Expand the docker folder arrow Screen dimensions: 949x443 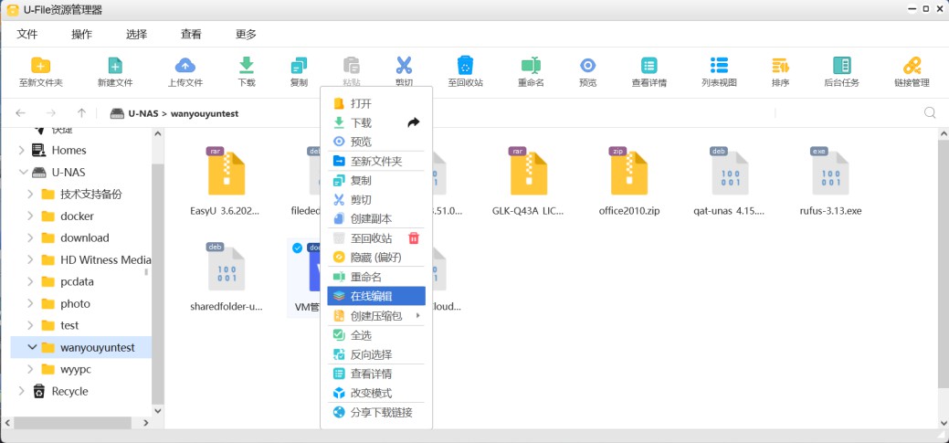(31, 216)
